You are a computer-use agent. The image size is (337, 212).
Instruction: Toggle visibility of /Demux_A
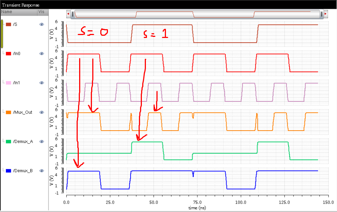[42, 142]
